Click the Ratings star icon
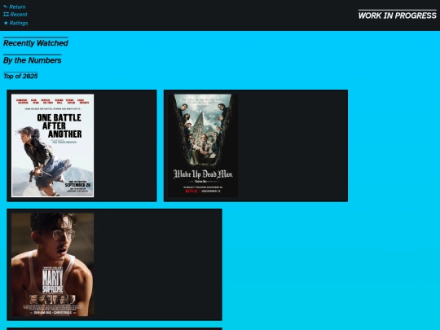Screen dimensions: 440x330 (6, 23)
